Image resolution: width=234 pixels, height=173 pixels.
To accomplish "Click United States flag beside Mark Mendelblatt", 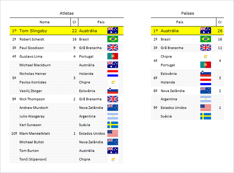I will point(113,134).
